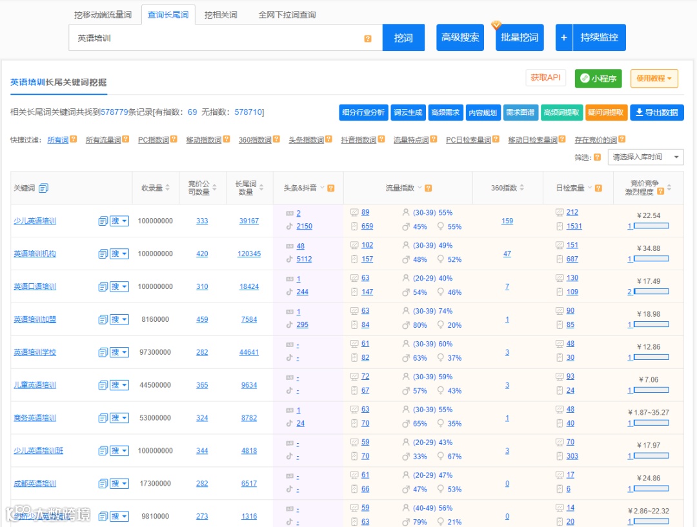Click the 挖词 search button
The height and width of the screenshot is (527, 697).
[403, 38]
